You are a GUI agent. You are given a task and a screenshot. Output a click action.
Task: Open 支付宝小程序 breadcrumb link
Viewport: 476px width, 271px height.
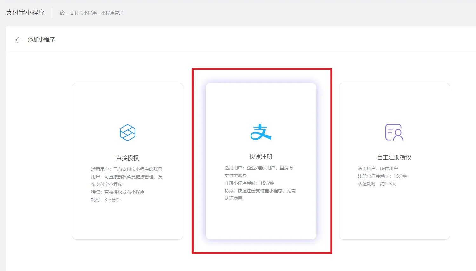tap(83, 13)
